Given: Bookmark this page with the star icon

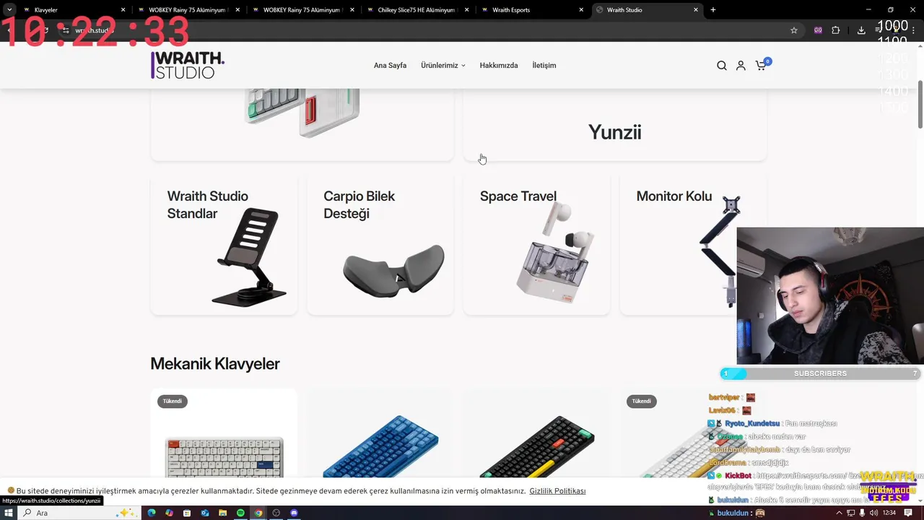Looking at the screenshot, I should click(x=794, y=30).
